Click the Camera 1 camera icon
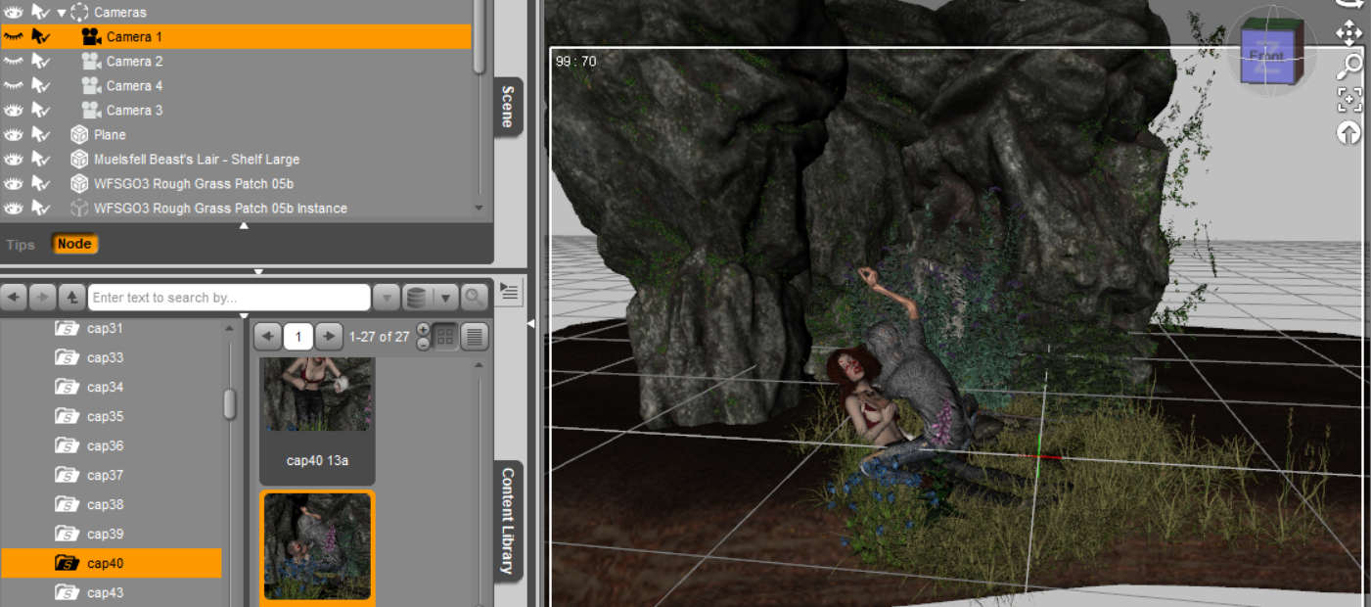Viewport: 1371px width, 607px height. (x=91, y=37)
